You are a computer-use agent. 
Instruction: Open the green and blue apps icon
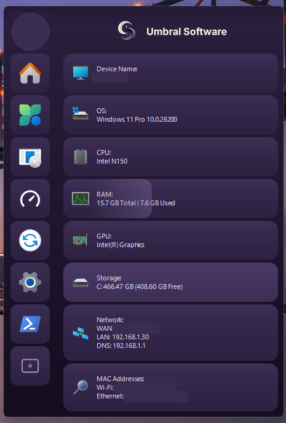pos(30,115)
